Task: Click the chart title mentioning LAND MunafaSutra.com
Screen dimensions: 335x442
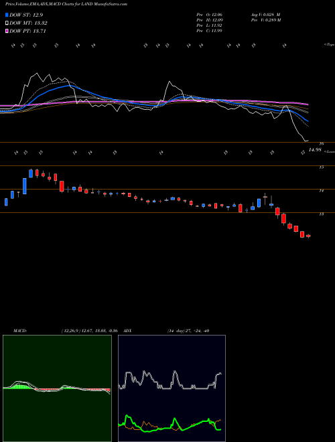Action: click(66, 4)
